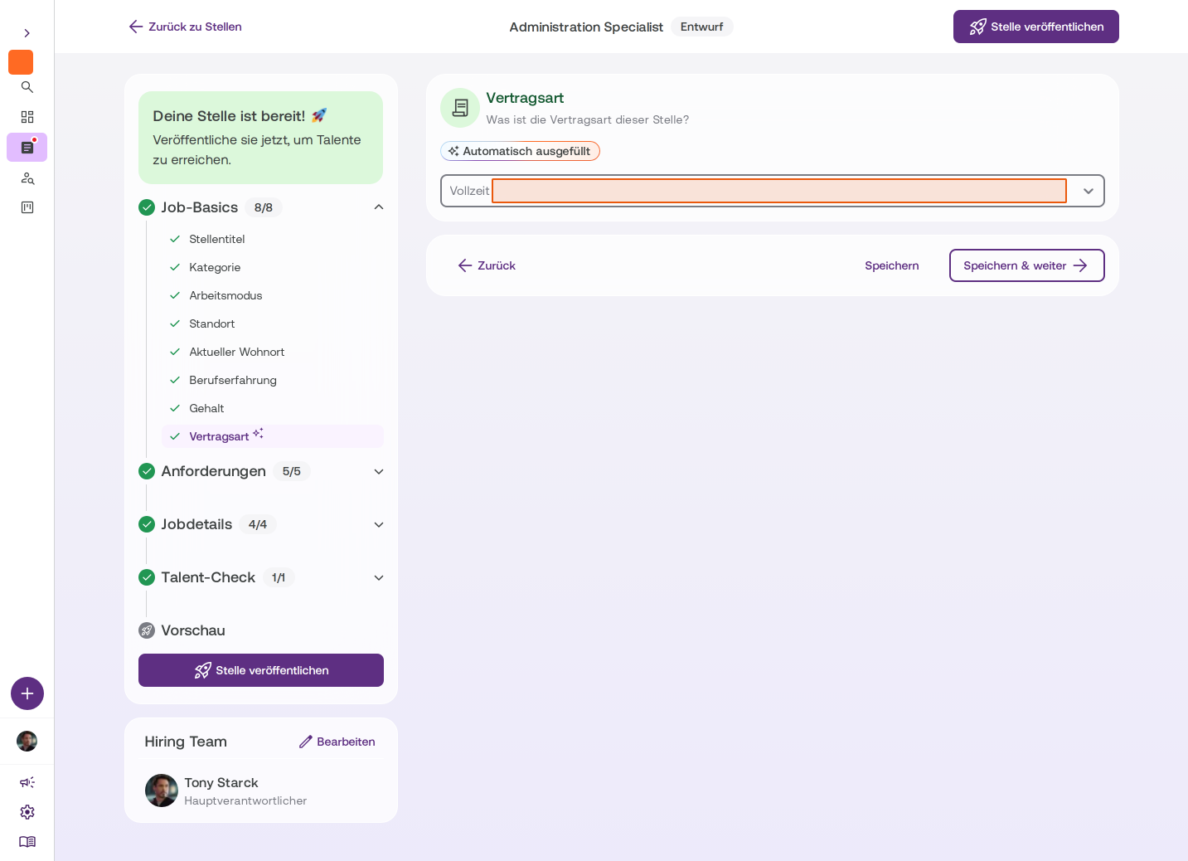Image resolution: width=1188 pixels, height=861 pixels.
Task: Open the Vollzeit Vertragsart dropdown
Action: click(772, 191)
